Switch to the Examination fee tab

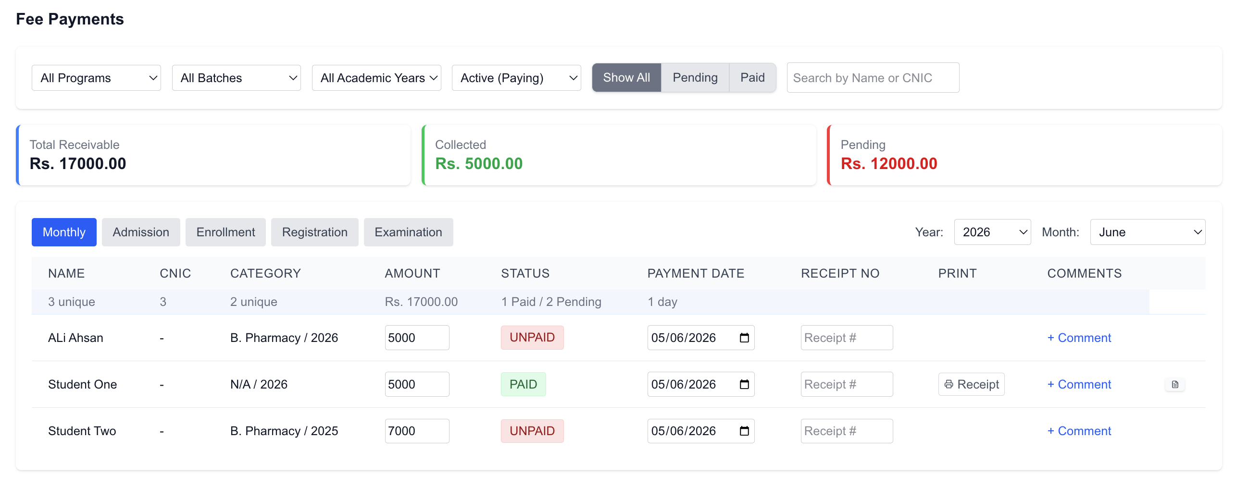(408, 232)
